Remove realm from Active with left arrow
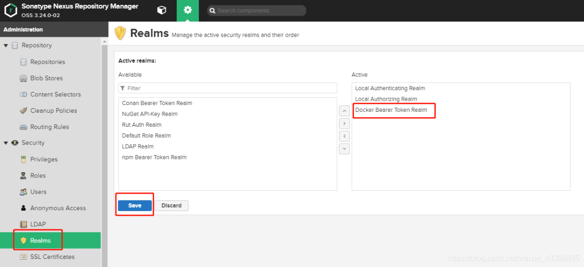 tap(344, 136)
